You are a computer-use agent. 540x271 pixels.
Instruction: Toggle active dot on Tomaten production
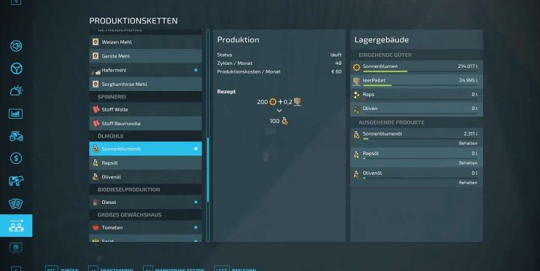(x=196, y=228)
